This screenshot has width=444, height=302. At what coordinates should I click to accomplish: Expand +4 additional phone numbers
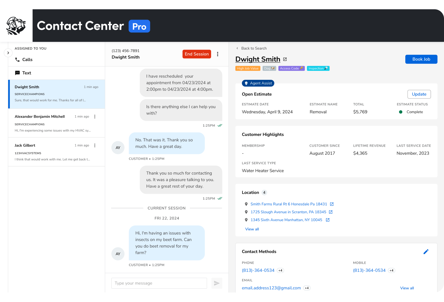(x=280, y=270)
